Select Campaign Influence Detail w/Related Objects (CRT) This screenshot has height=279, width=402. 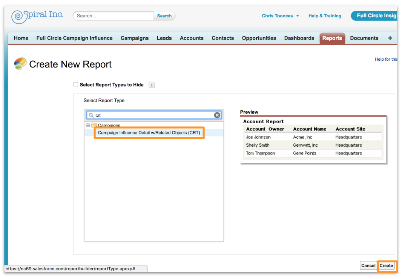149,133
